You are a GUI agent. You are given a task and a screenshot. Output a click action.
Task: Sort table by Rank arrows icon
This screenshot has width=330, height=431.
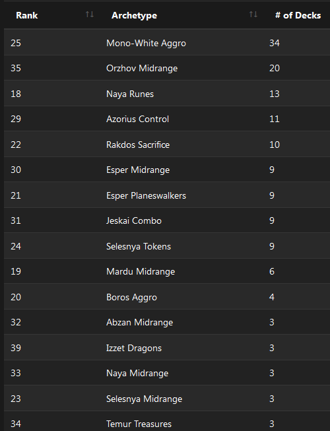[90, 15]
